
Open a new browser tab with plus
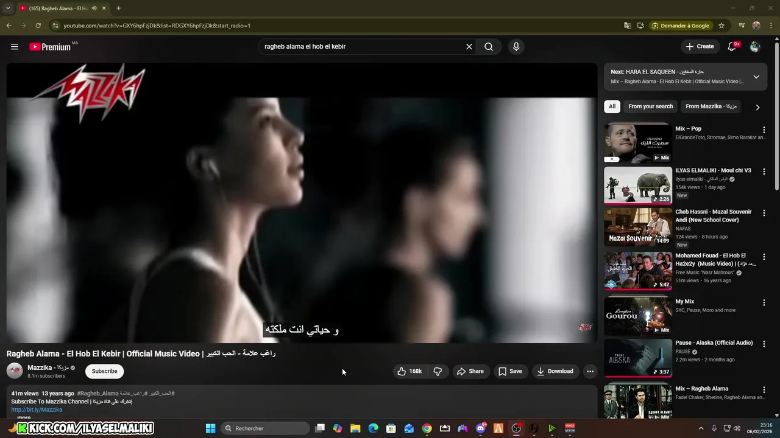click(x=118, y=9)
